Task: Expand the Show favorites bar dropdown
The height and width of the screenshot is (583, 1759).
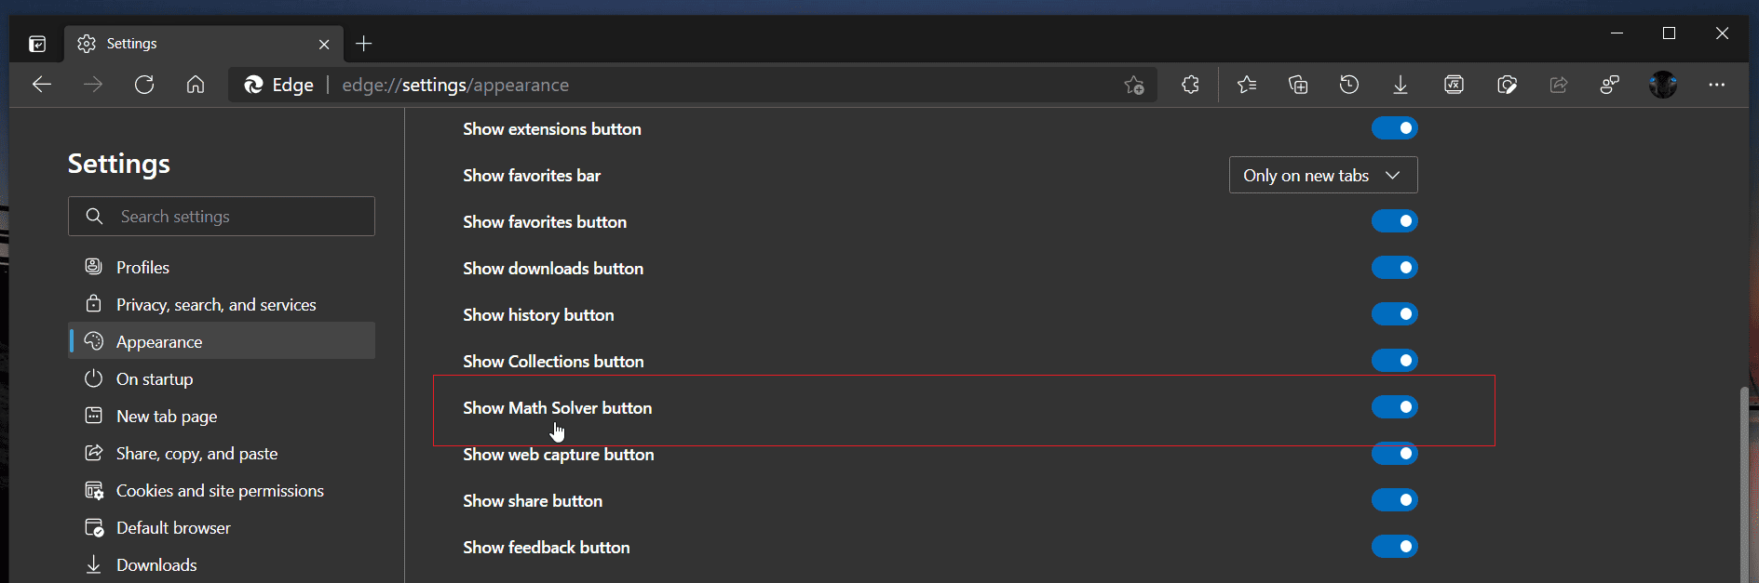Action: click(1323, 175)
